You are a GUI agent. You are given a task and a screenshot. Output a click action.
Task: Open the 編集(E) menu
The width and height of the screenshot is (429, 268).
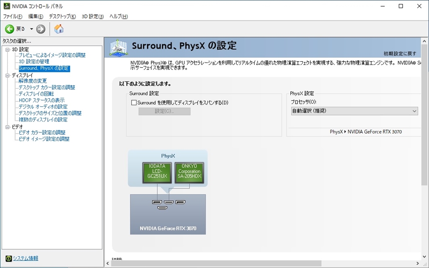click(x=36, y=16)
